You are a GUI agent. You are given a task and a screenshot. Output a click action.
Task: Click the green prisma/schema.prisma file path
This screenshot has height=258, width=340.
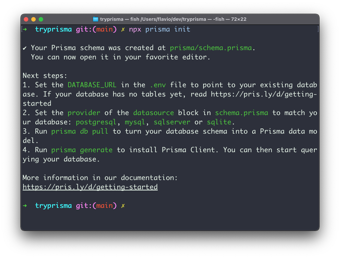[211, 48]
